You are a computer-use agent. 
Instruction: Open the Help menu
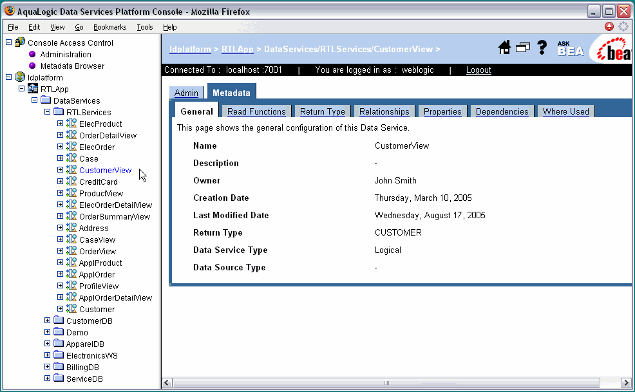click(x=169, y=27)
